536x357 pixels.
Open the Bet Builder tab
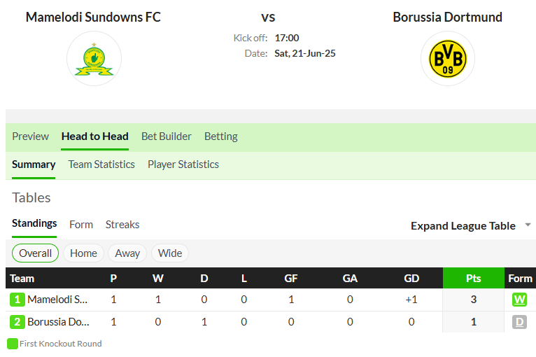tap(167, 136)
